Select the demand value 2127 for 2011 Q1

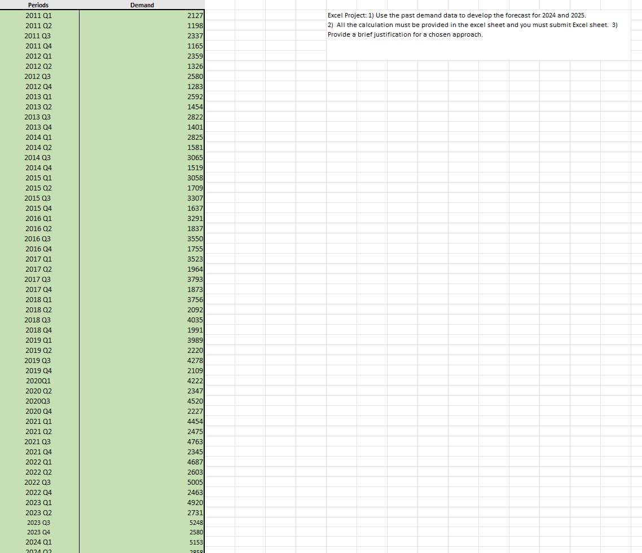coord(141,15)
